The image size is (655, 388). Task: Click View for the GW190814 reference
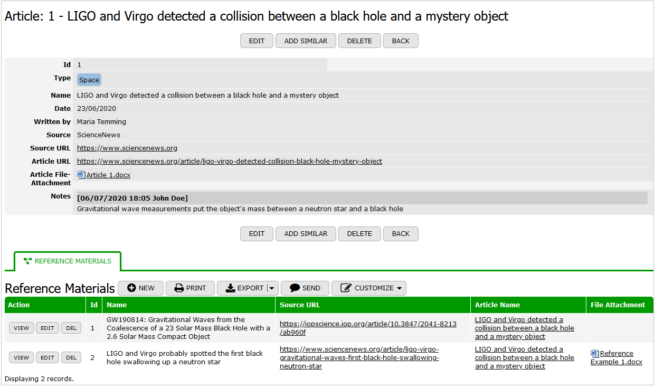[x=21, y=328]
